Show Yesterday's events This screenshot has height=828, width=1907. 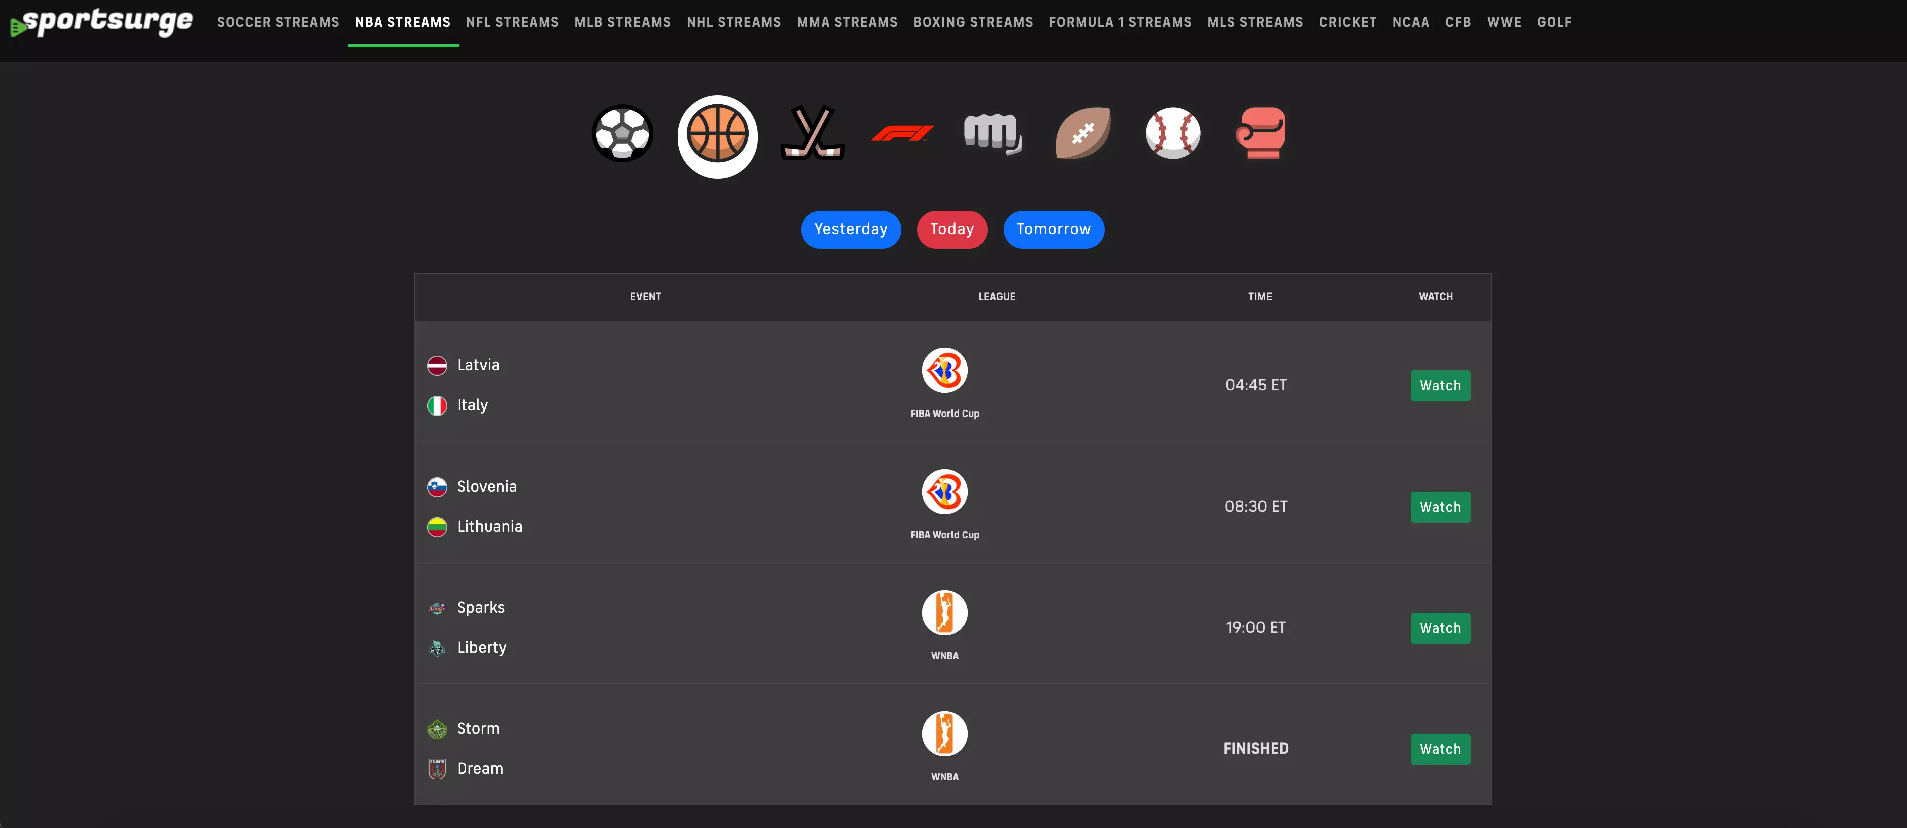click(x=851, y=229)
